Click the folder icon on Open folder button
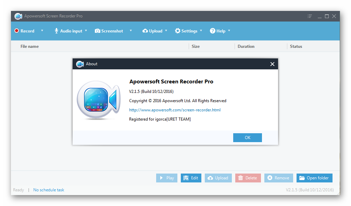351x206 pixels. click(x=302, y=178)
